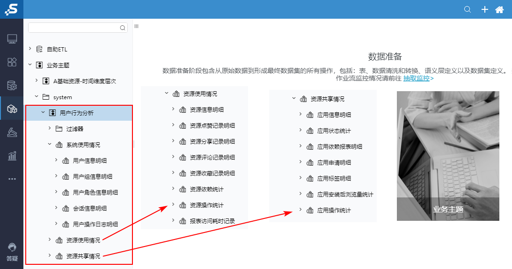Expand 资源共享情况 in left tree
The height and width of the screenshot is (269, 512).
(x=50, y=255)
